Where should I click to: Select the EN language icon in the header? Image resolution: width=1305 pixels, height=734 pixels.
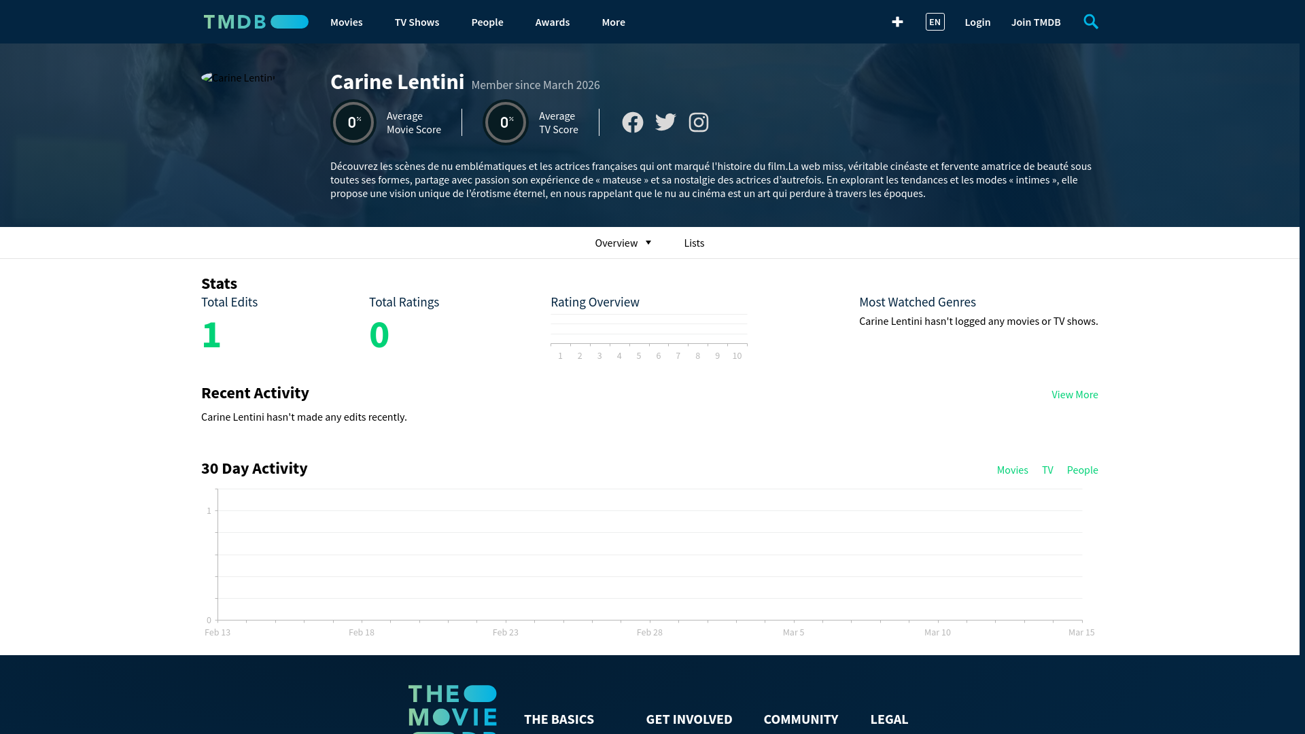[x=935, y=22]
